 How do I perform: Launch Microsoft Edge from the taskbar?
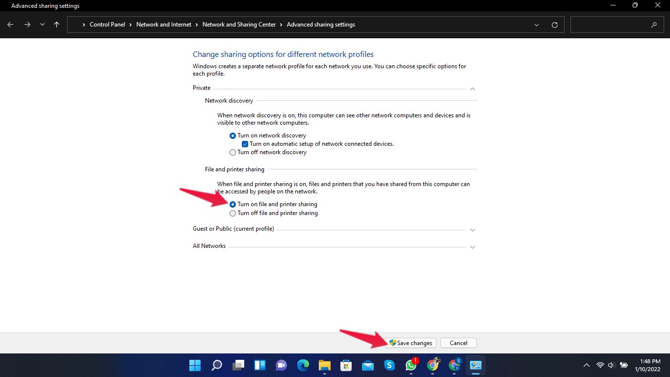coord(303,365)
